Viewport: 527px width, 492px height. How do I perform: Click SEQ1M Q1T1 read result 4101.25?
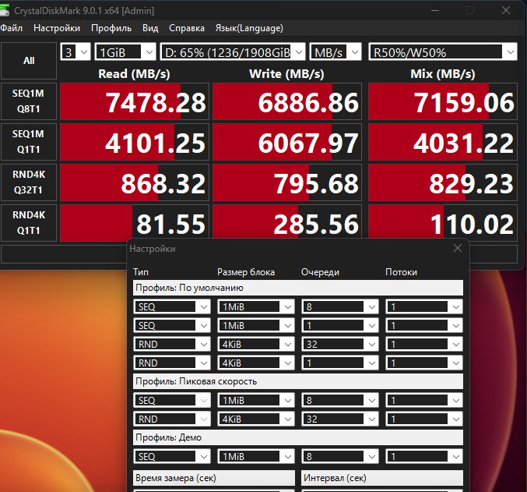click(x=135, y=142)
